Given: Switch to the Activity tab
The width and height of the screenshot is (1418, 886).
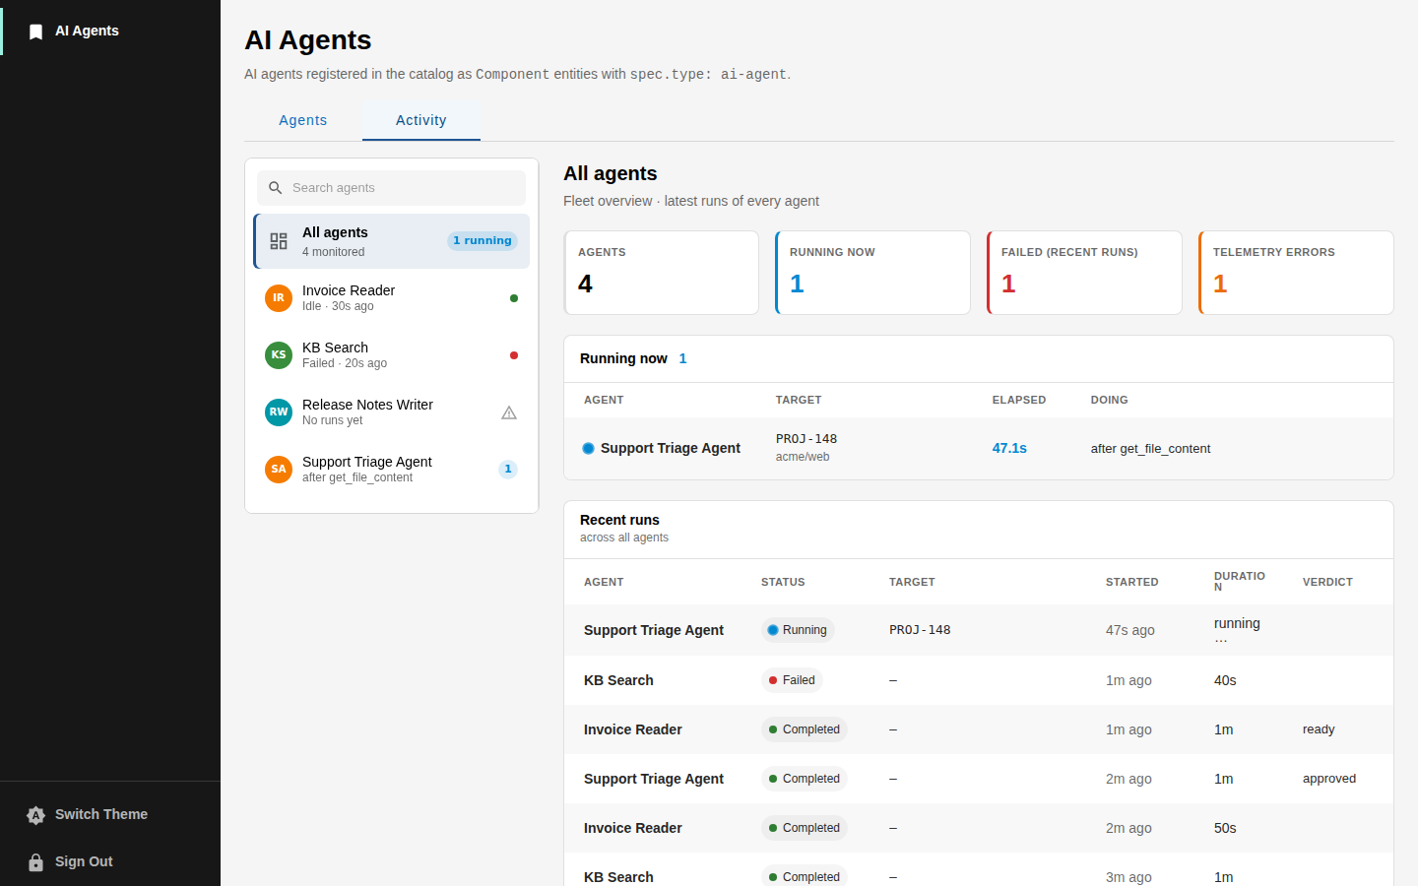Looking at the screenshot, I should click(x=421, y=120).
